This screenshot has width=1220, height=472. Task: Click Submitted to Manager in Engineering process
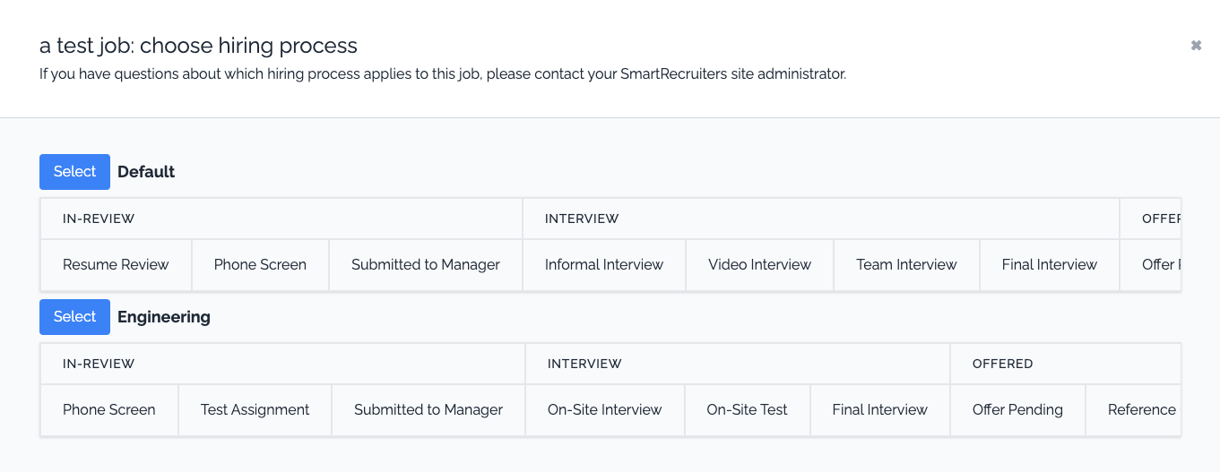coord(428,410)
